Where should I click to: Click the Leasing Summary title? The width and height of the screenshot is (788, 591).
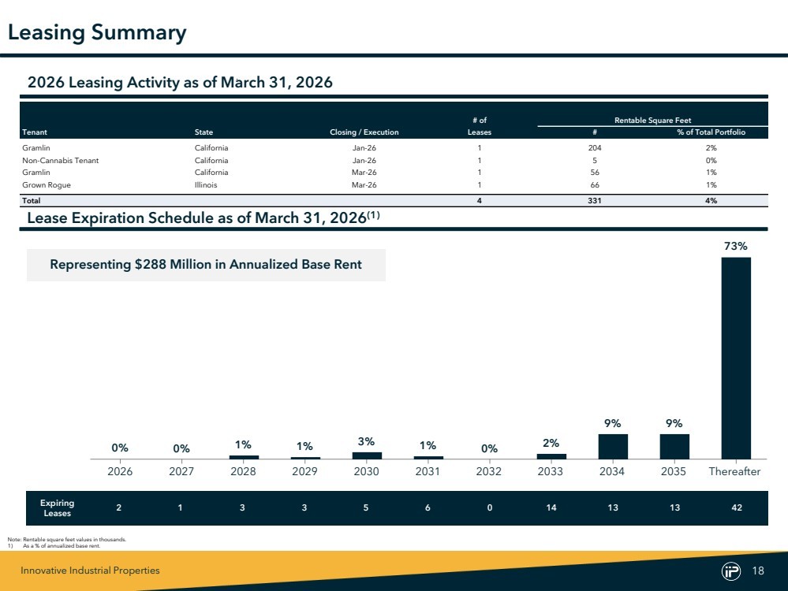point(97,32)
